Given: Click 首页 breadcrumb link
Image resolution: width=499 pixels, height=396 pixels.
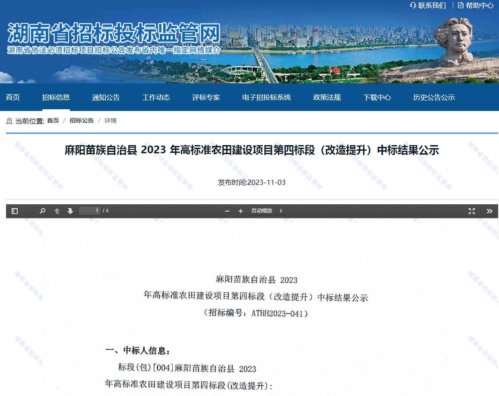Looking at the screenshot, I should click(53, 120).
